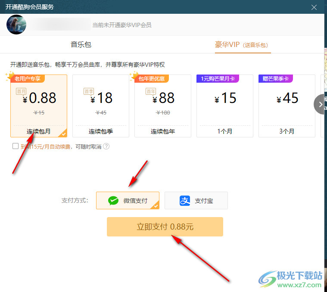The image size is (327, 292).
Task: Click the 赠芒果季卡 badge
Action: point(276,78)
